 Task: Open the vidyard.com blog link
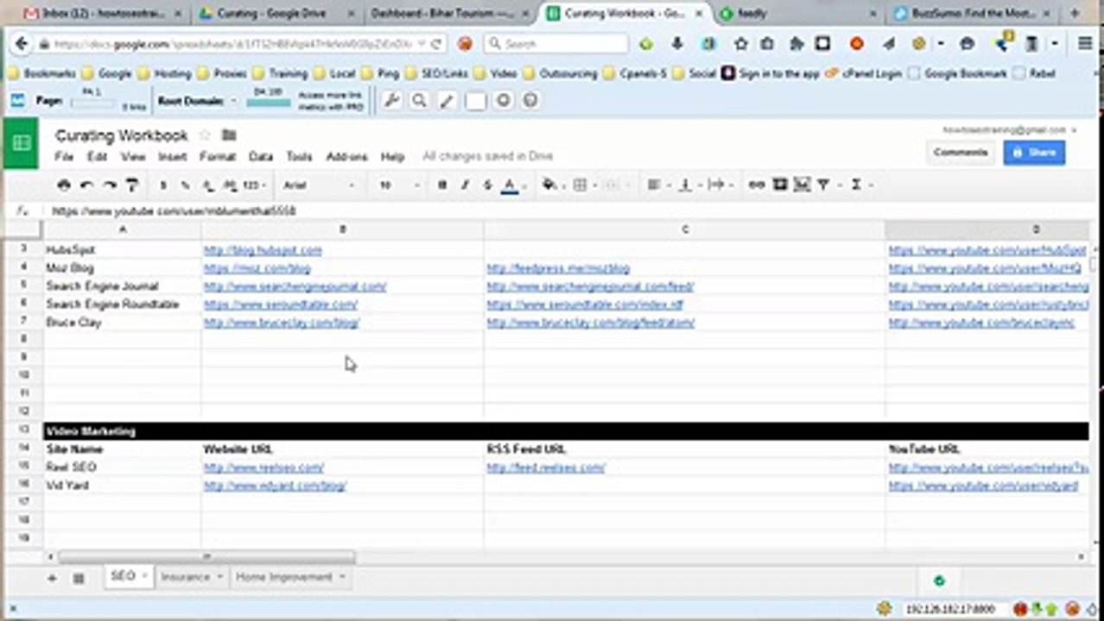tap(275, 486)
